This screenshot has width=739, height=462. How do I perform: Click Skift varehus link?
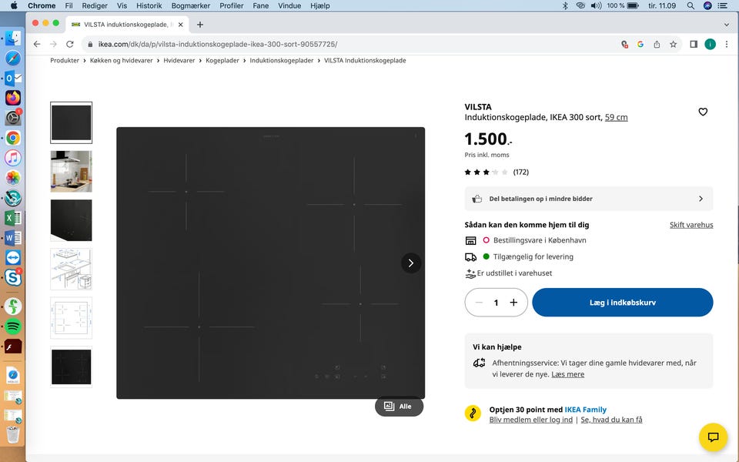click(x=691, y=225)
